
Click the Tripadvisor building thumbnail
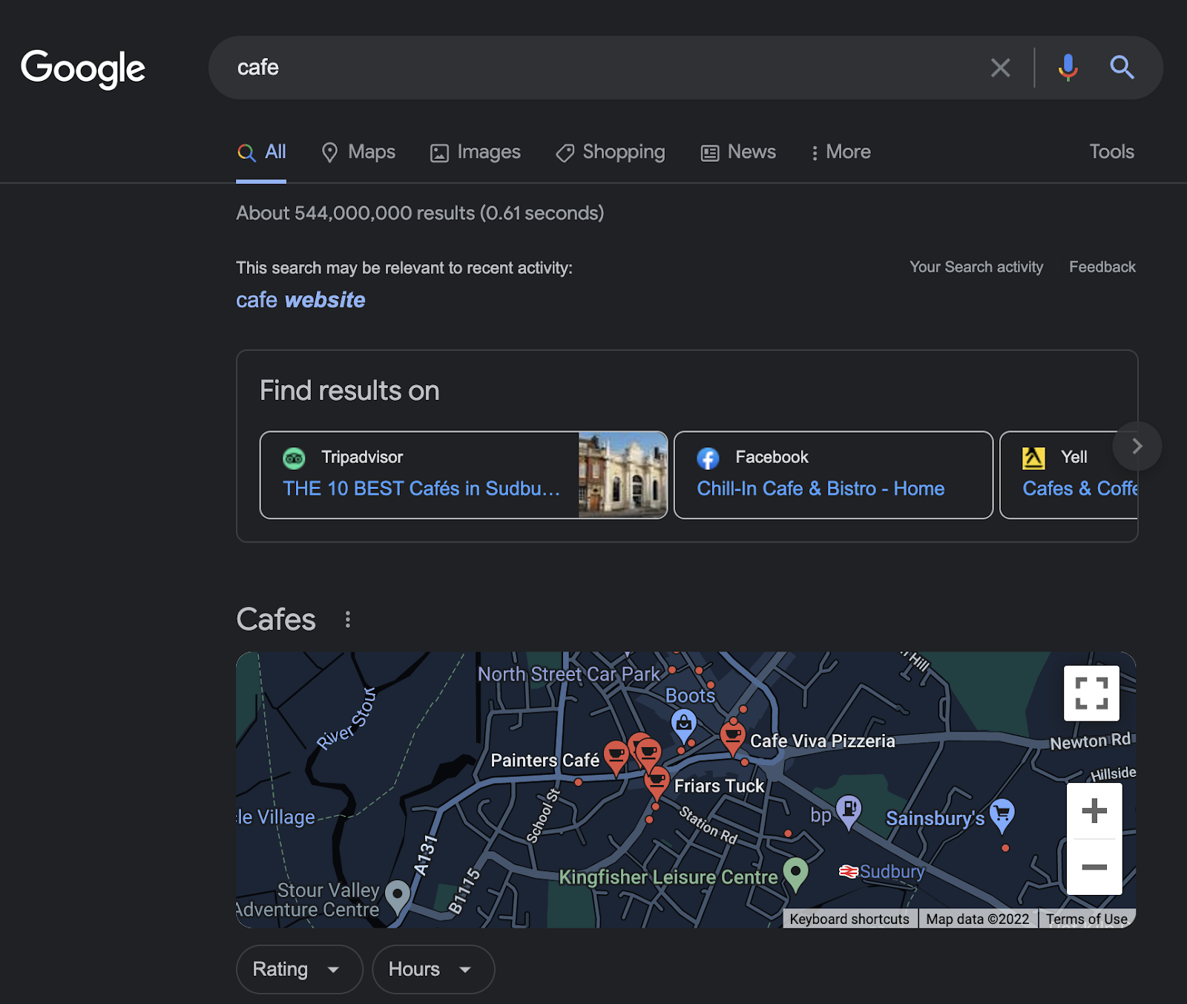click(622, 475)
